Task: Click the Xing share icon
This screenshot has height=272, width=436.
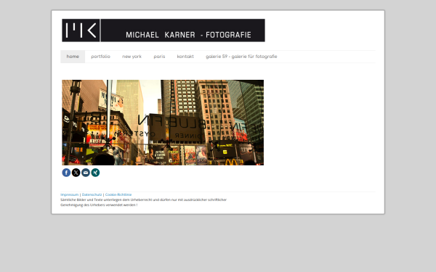Action: click(95, 173)
